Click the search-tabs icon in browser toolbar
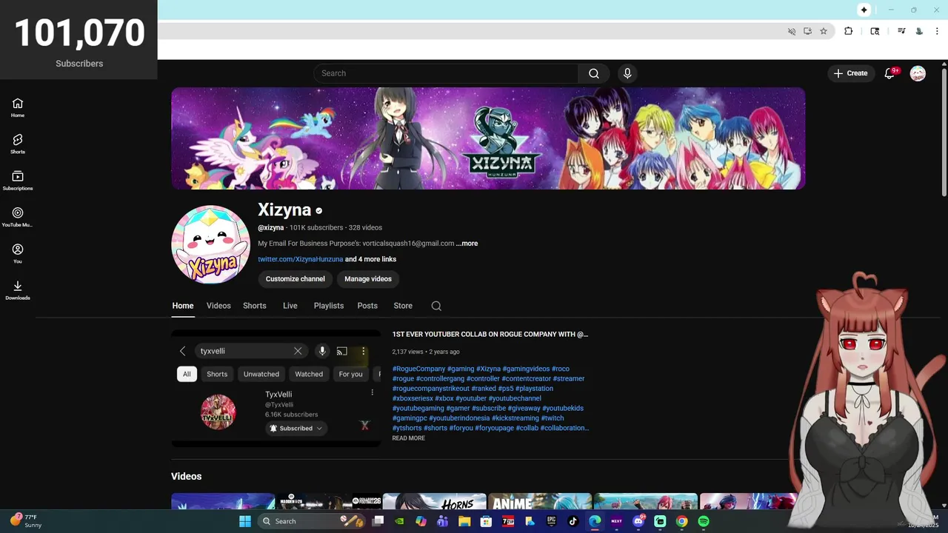This screenshot has height=533, width=948. 875,31
